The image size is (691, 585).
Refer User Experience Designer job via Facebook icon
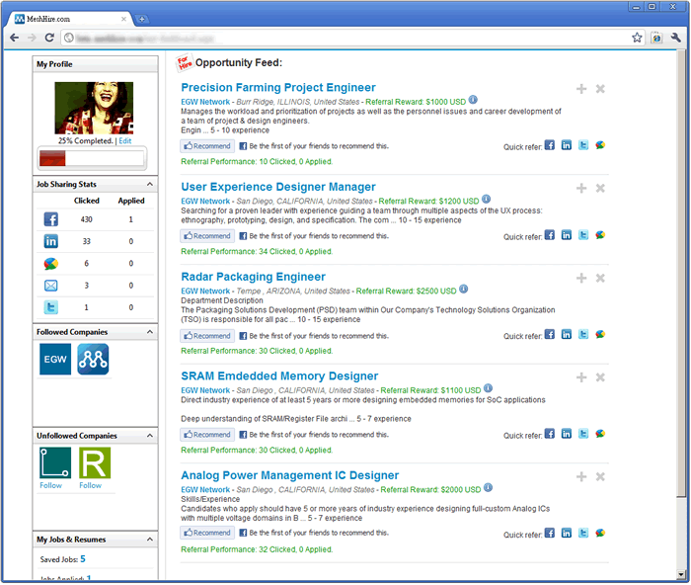[x=549, y=235]
